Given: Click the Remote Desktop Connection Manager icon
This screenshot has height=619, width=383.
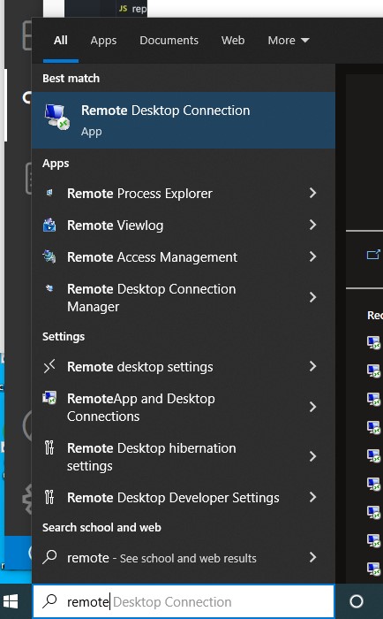Looking at the screenshot, I should pyautogui.click(x=49, y=288).
